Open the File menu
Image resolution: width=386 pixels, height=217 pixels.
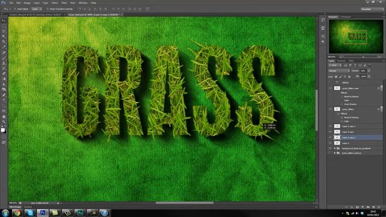[11, 2]
